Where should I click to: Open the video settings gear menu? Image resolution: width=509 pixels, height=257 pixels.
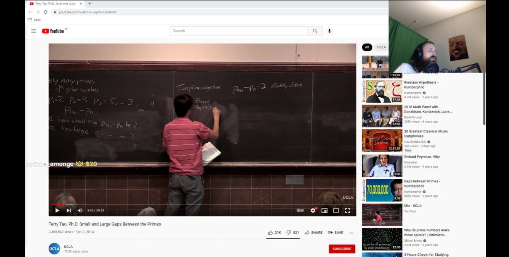point(313,210)
